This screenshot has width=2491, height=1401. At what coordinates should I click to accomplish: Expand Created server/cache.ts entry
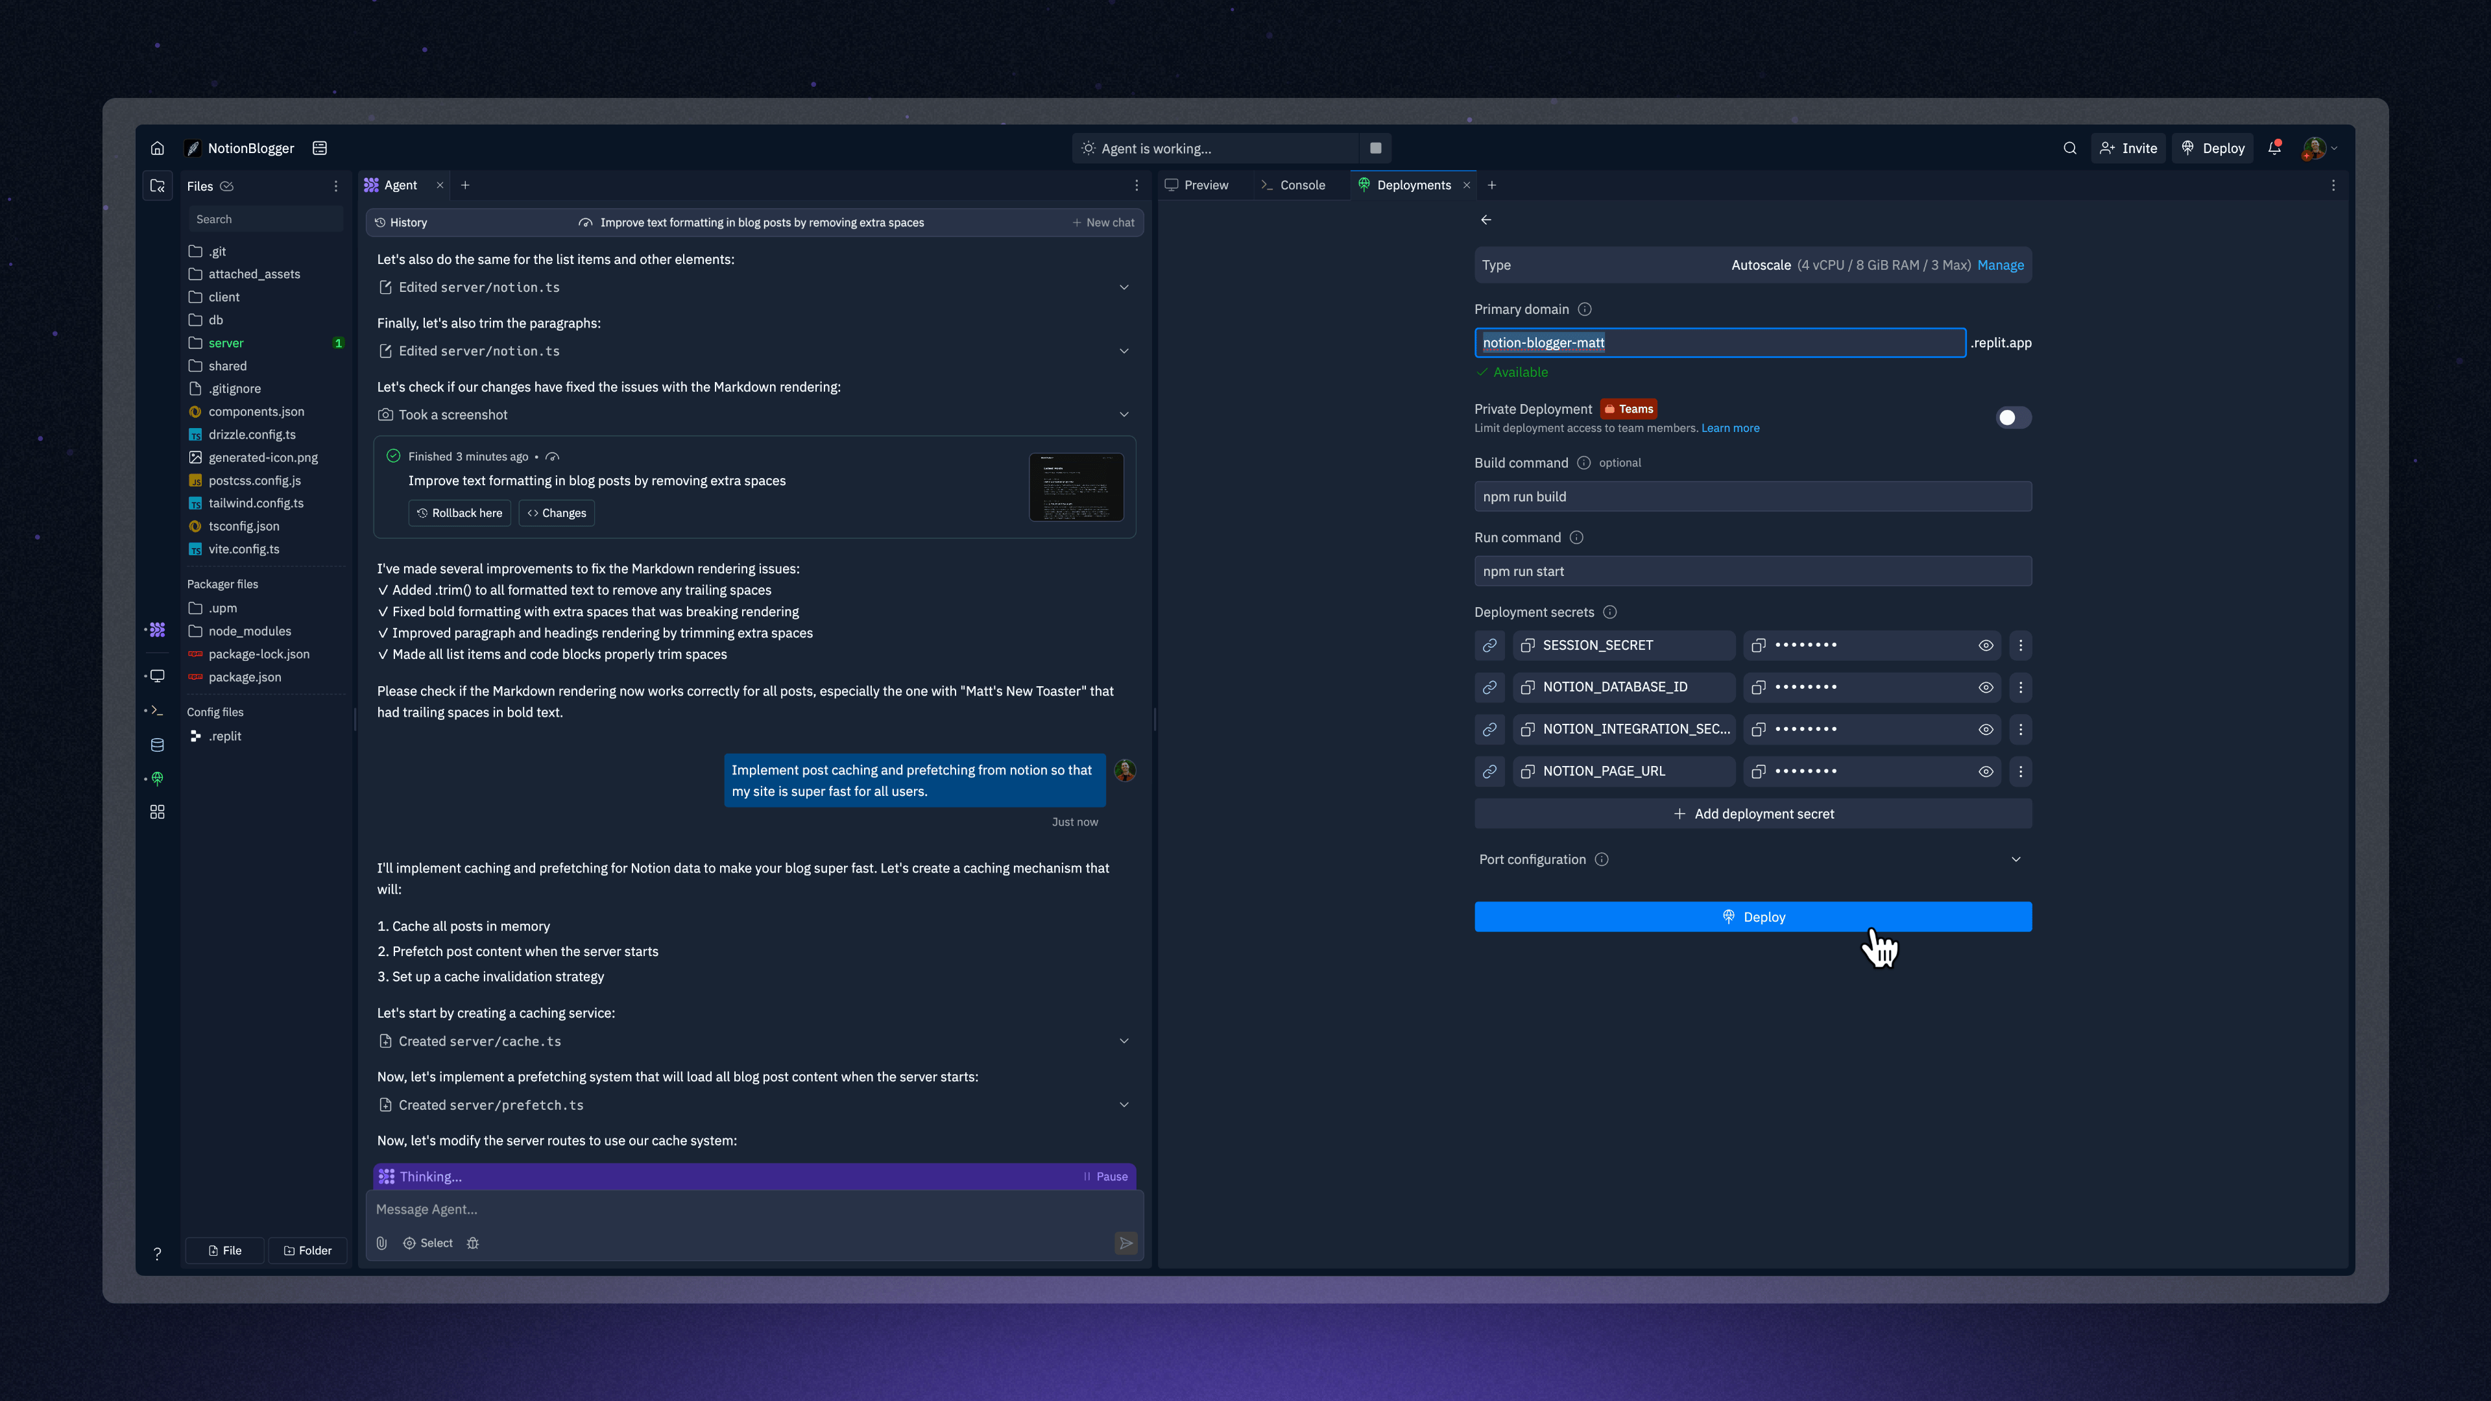(x=754, y=1041)
